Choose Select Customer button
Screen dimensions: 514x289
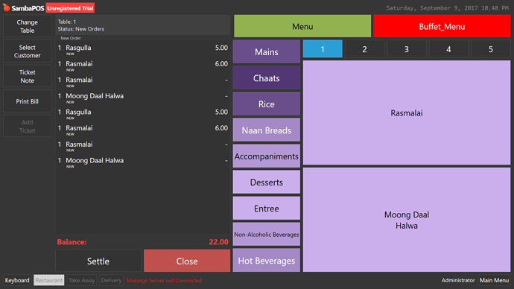click(x=28, y=51)
